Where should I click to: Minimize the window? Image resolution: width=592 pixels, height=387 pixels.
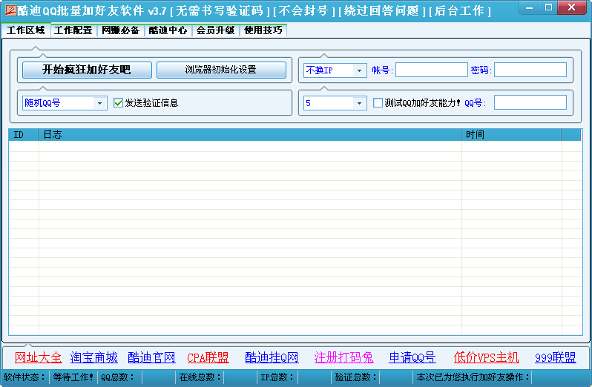pyautogui.click(x=530, y=7)
